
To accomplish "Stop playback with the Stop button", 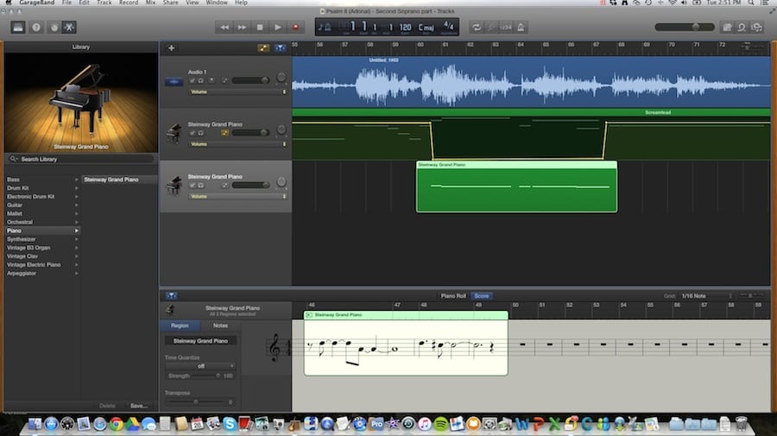I will click(261, 28).
